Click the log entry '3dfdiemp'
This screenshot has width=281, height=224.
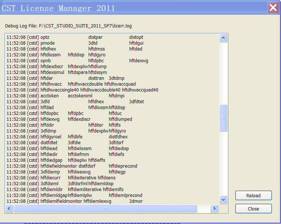[50, 172]
